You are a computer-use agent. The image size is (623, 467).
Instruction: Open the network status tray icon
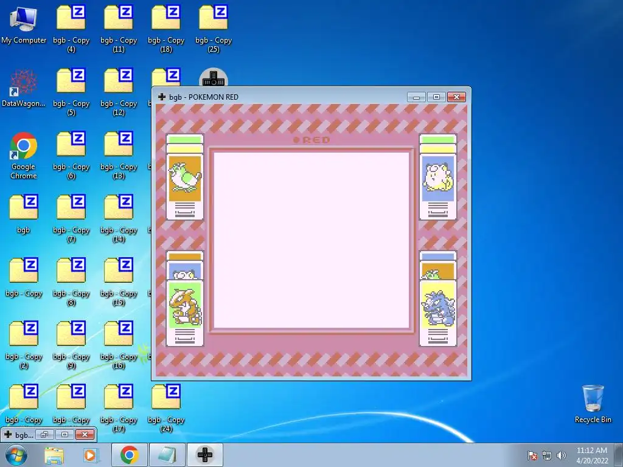coord(547,455)
